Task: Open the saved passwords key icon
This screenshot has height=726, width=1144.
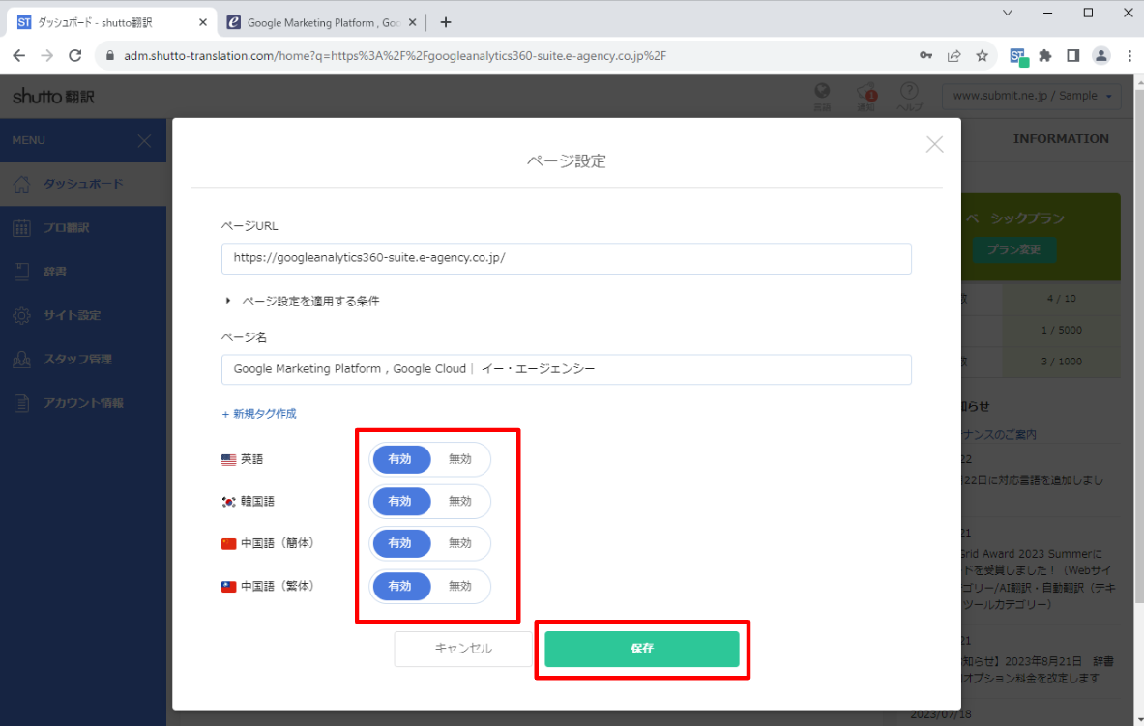Action: (925, 55)
